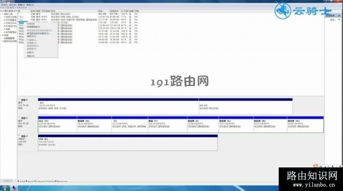Screen dimensions: 343x191
Task: Select 磁盘管理 in the tree
Action: tap(10, 38)
